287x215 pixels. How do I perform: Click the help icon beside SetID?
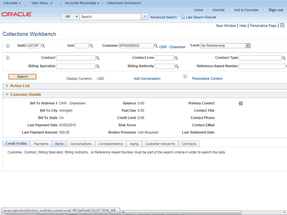8,46
